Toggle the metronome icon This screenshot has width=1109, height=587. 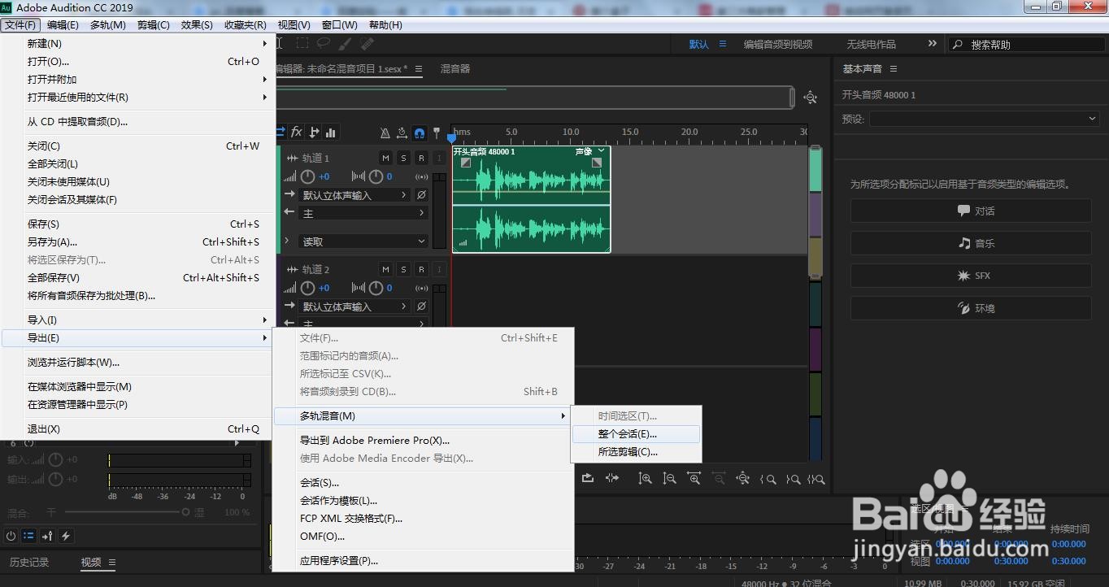tap(385, 133)
